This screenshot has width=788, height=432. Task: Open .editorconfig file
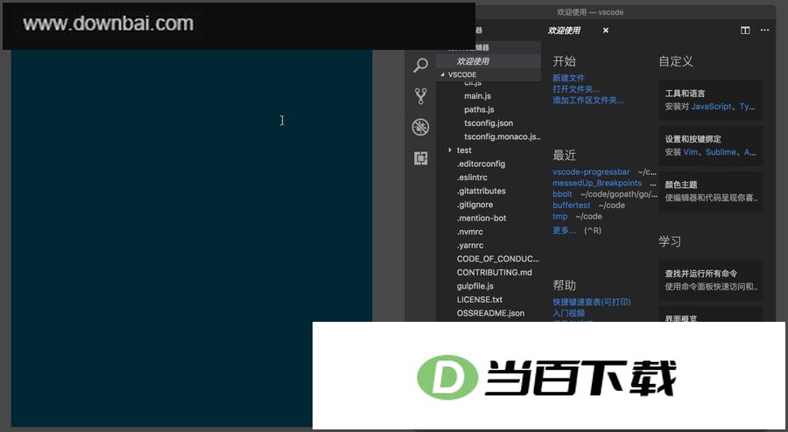[481, 164]
